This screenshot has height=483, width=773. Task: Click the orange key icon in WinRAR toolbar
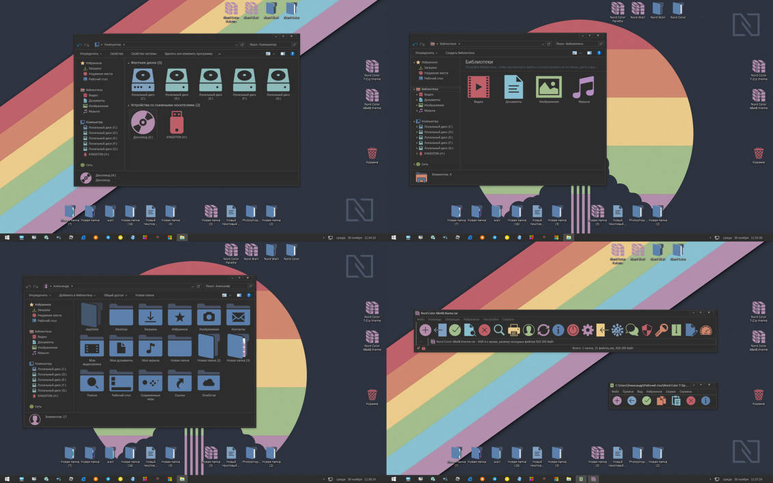tap(662, 330)
